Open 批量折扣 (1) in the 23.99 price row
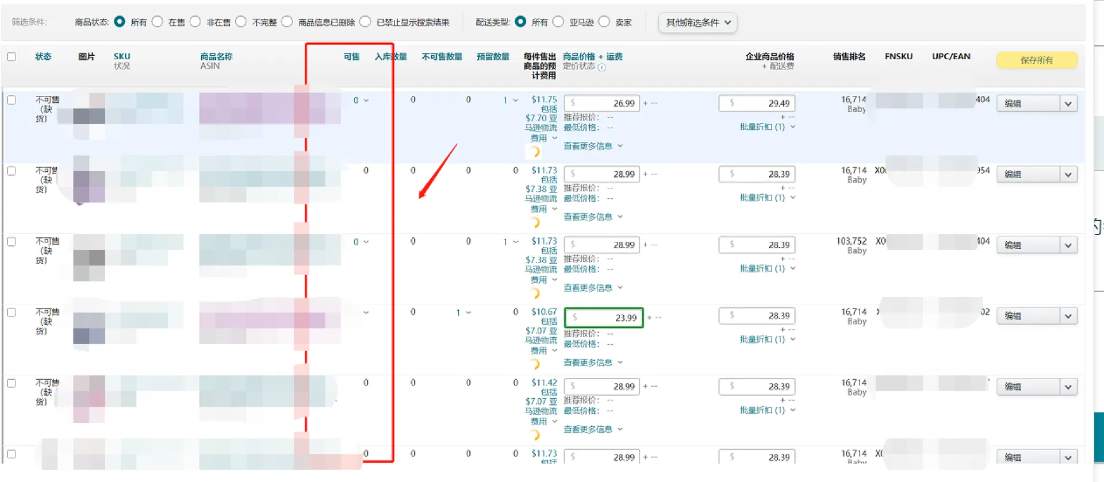Image resolution: width=1104 pixels, height=482 pixels. coord(767,339)
